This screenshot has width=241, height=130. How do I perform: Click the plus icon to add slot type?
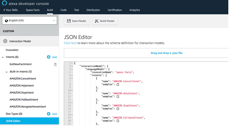coord(49,114)
